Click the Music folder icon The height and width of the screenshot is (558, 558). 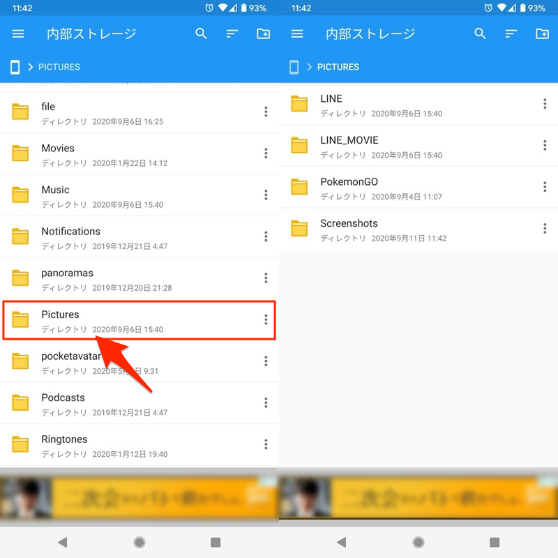tap(21, 195)
